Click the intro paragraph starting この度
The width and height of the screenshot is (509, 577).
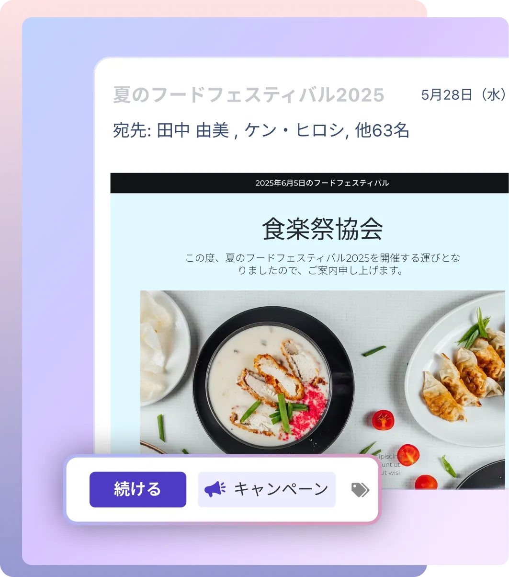[x=322, y=265]
